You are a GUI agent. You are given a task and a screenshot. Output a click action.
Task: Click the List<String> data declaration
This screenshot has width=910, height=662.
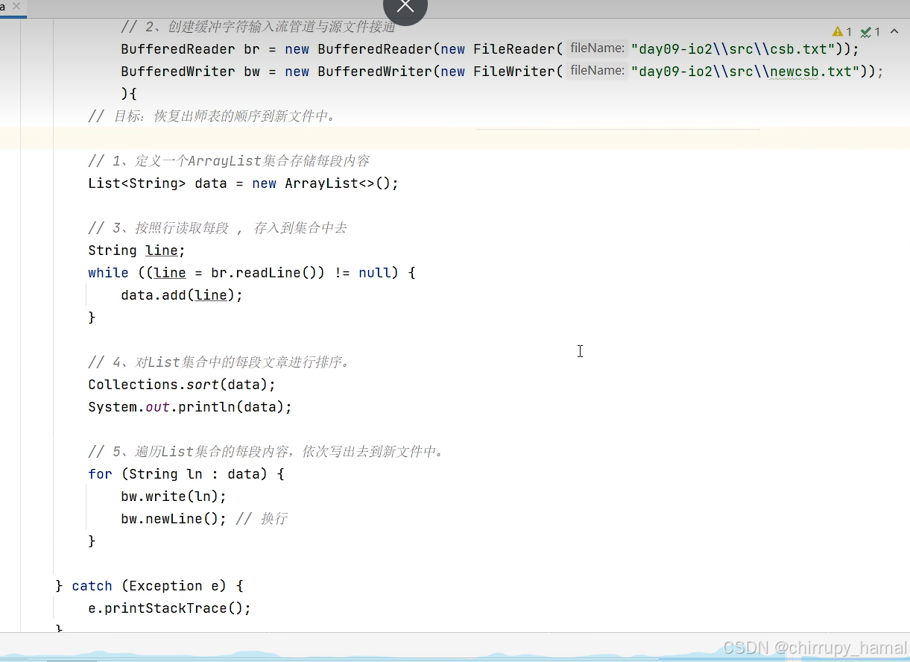(x=157, y=183)
